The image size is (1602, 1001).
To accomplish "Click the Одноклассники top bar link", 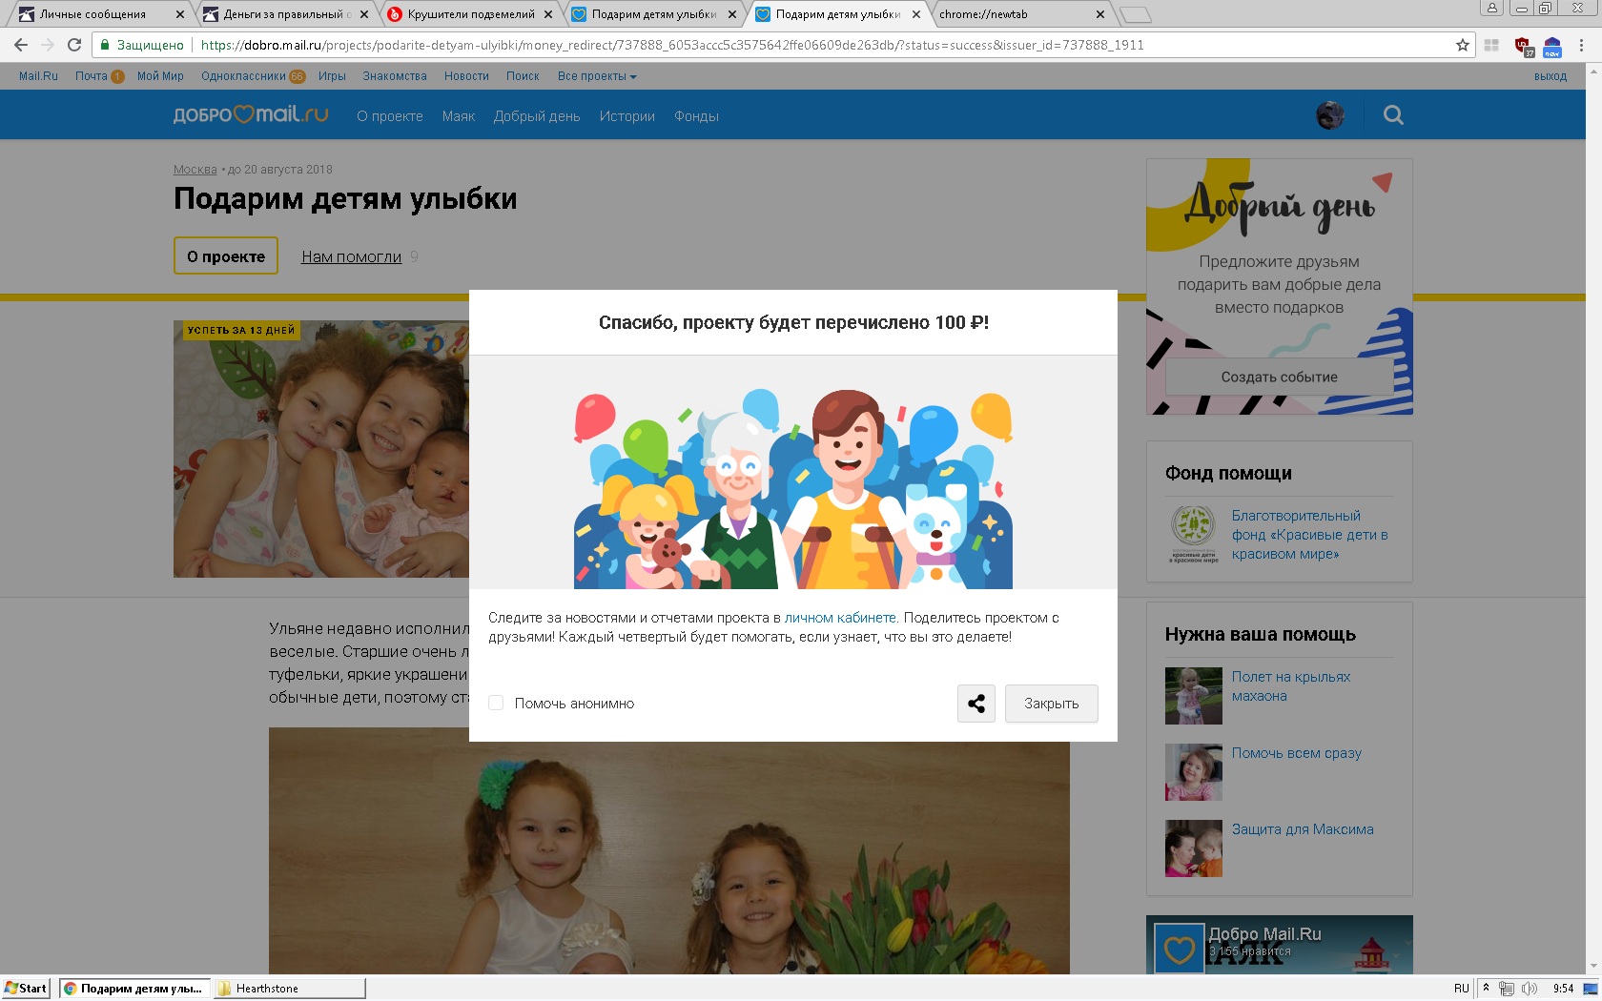I will click(x=243, y=76).
